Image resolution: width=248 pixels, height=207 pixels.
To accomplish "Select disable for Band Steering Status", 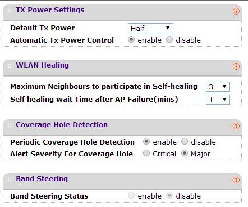I will [x=169, y=195].
